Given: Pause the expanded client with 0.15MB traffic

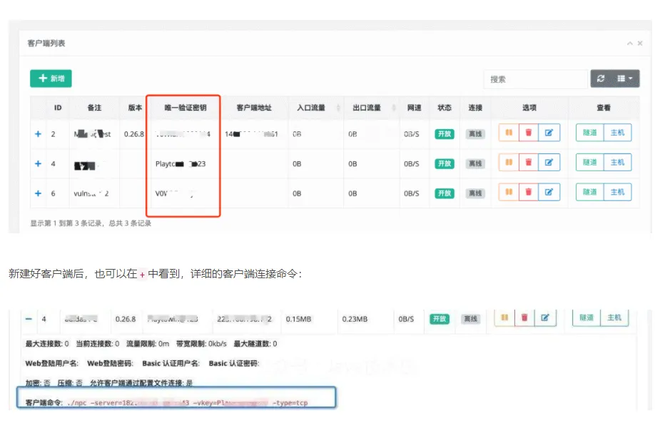Looking at the screenshot, I should coord(504,317).
